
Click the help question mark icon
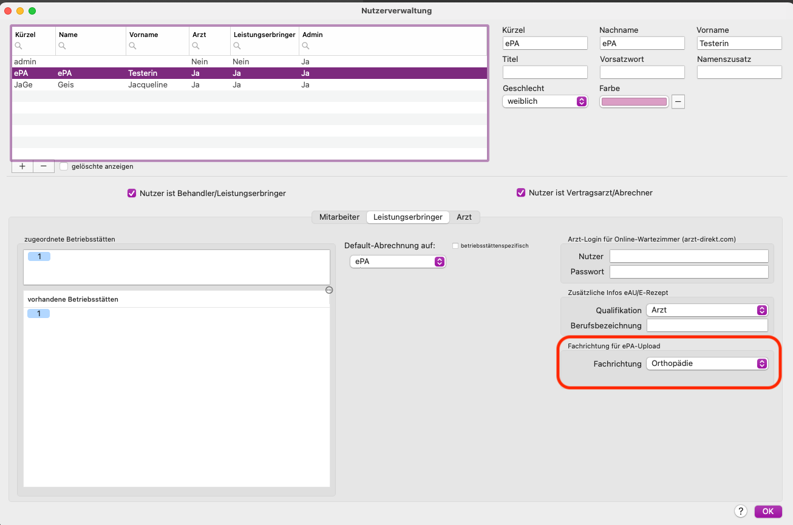point(740,511)
